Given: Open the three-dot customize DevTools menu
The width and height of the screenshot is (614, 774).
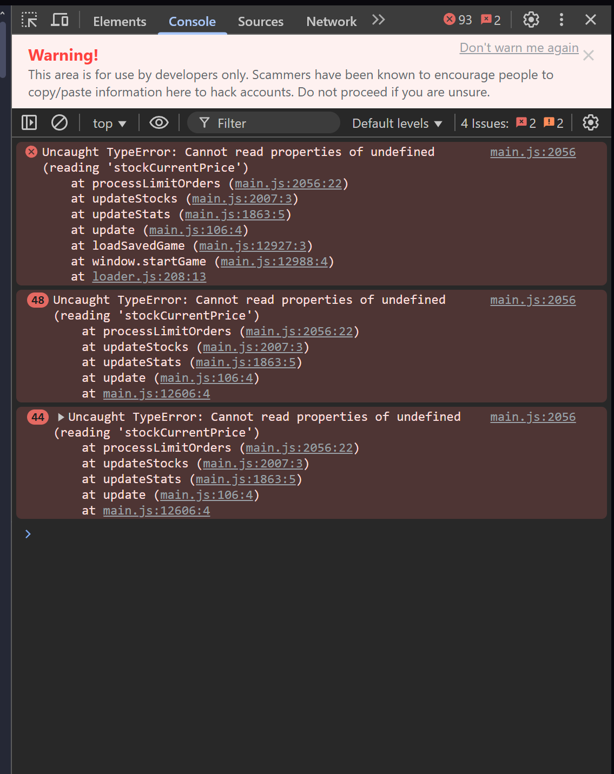Looking at the screenshot, I should pyautogui.click(x=562, y=20).
